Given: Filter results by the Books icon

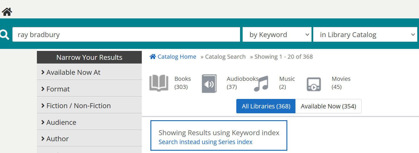Looking at the screenshot, I should point(159,83).
